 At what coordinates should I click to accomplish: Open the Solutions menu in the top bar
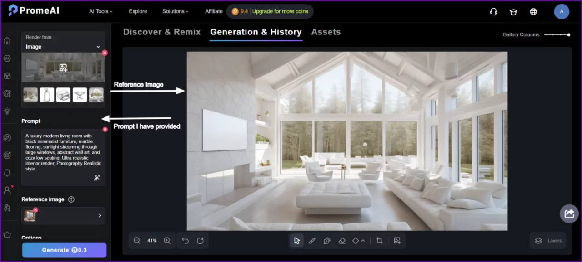pos(175,11)
